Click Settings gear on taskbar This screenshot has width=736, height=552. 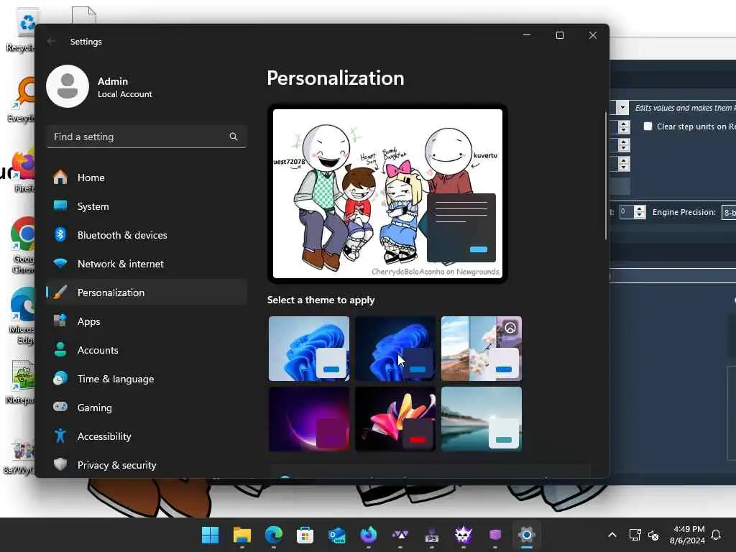[527, 535]
